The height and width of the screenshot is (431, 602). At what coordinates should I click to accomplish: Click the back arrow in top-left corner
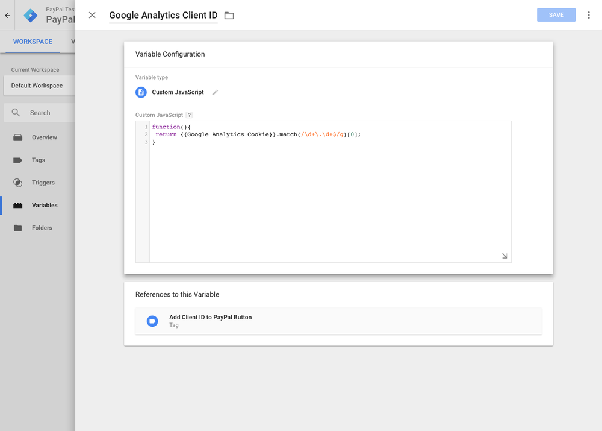7,16
